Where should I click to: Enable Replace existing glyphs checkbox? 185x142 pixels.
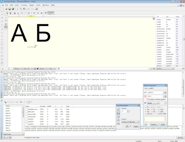tap(148, 99)
